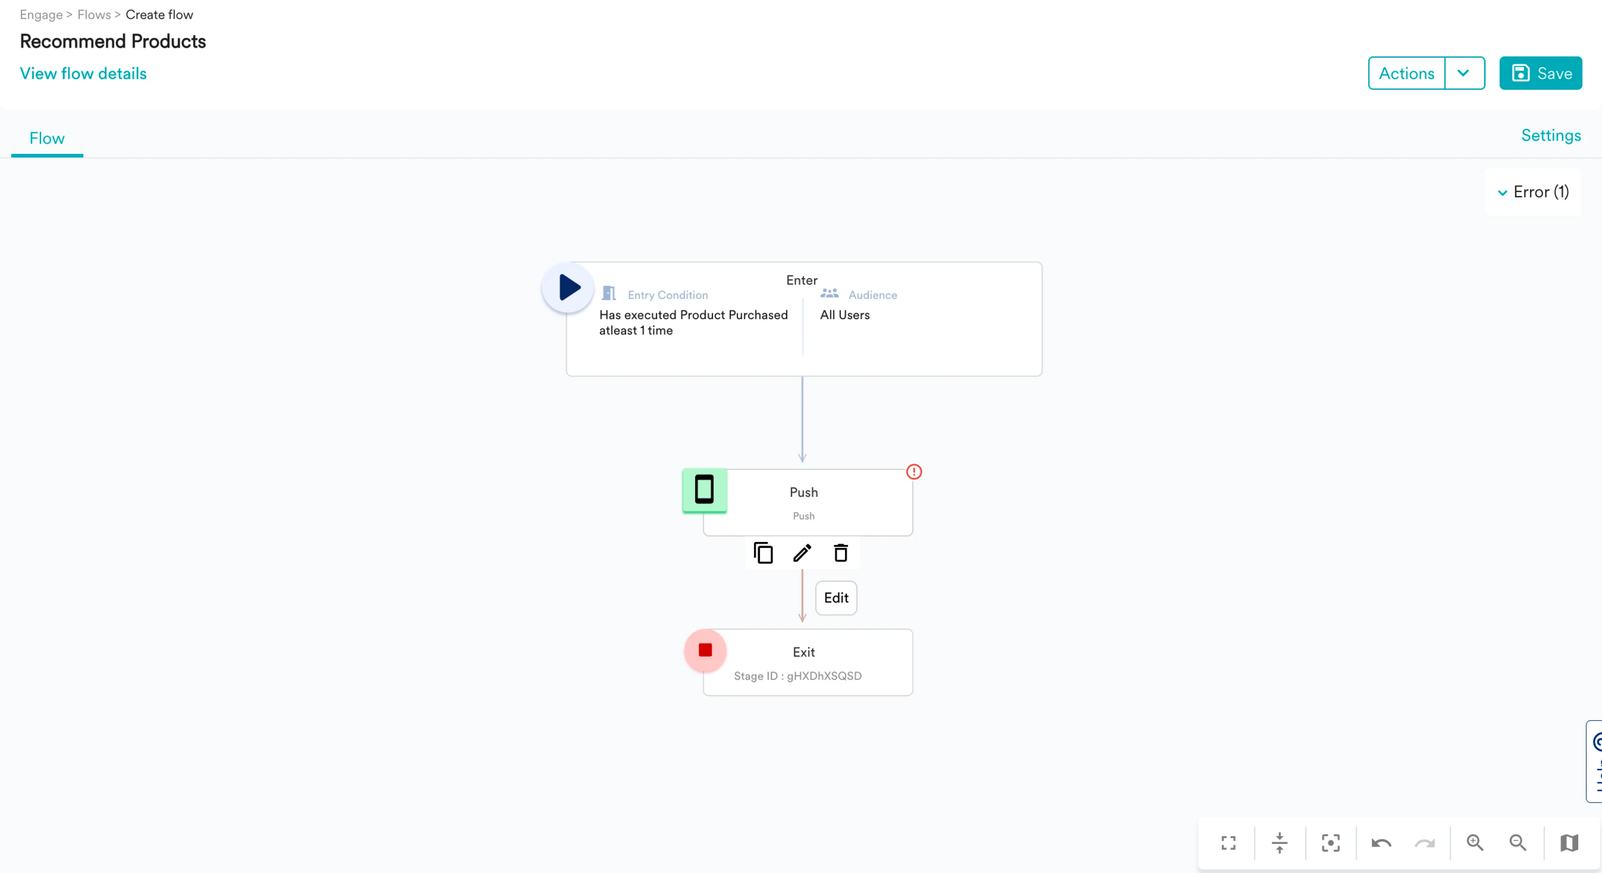Undo the last canvas change
Screen dimensions: 1602x873
[1381, 843]
